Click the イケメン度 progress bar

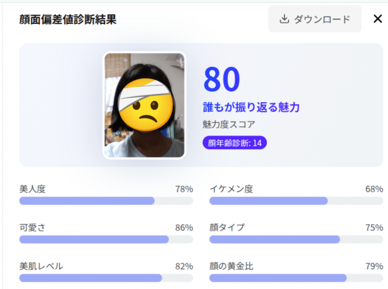(296, 201)
